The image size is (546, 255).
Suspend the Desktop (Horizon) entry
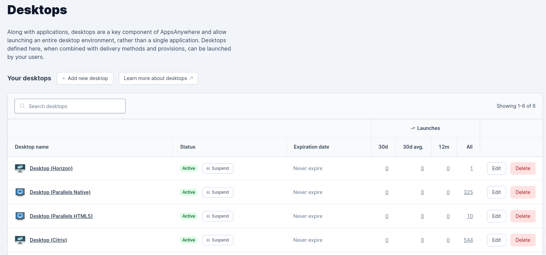coord(217,168)
